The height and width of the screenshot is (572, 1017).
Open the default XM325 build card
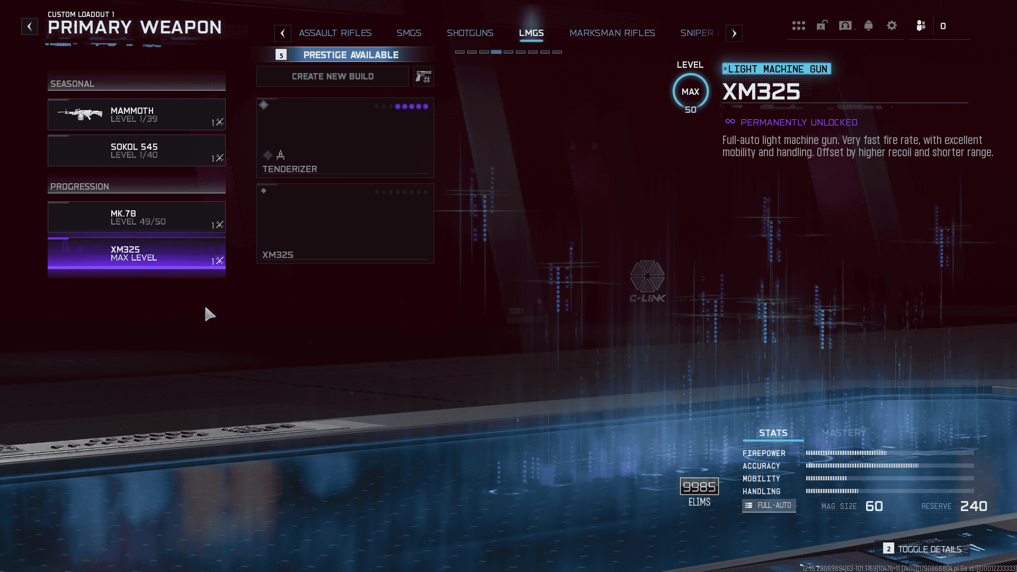[345, 224]
